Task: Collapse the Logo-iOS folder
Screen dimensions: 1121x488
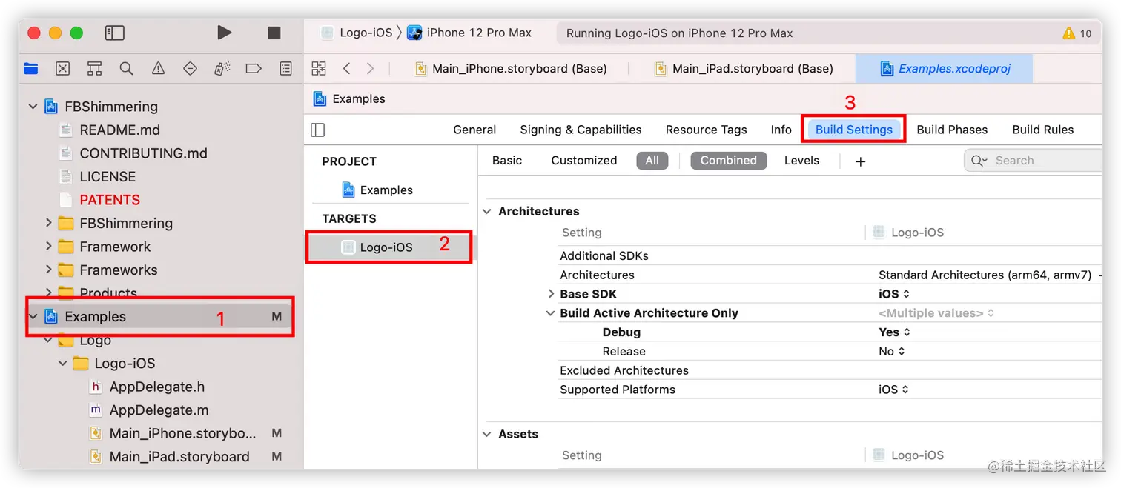Action: [64, 364]
